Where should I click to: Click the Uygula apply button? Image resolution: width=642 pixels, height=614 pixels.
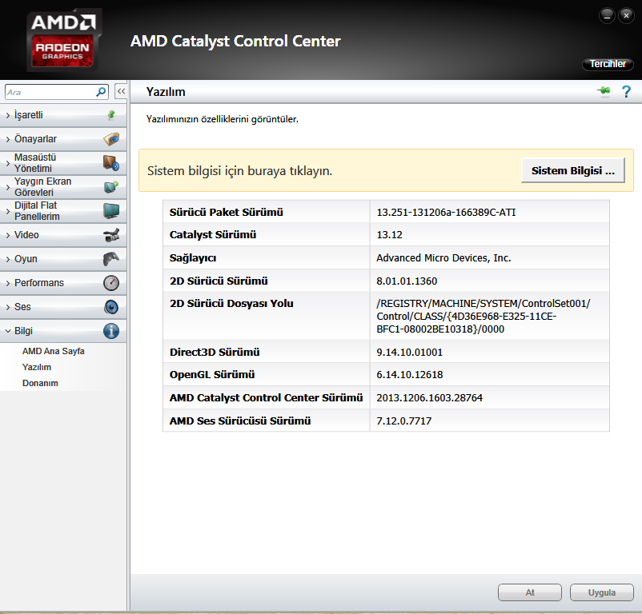pyautogui.click(x=601, y=592)
